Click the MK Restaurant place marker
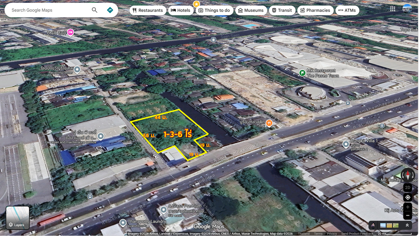 click(301, 72)
